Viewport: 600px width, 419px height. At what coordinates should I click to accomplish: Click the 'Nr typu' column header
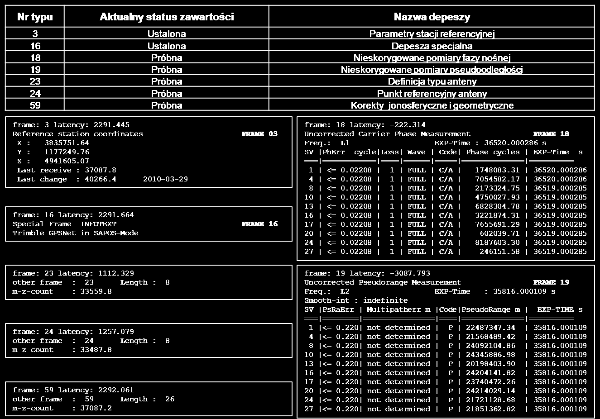pyautogui.click(x=35, y=17)
